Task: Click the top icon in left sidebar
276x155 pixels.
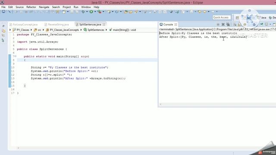Action: pos(3,26)
